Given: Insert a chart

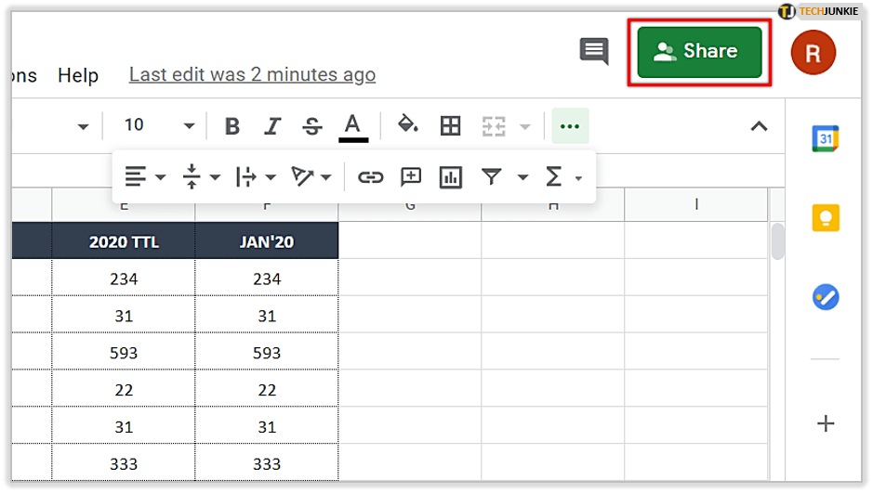Looking at the screenshot, I should pyautogui.click(x=451, y=176).
